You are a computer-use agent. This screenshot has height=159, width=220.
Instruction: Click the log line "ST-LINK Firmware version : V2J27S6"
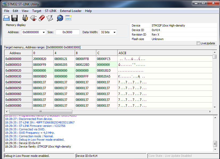pyautogui.click(x=35, y=126)
